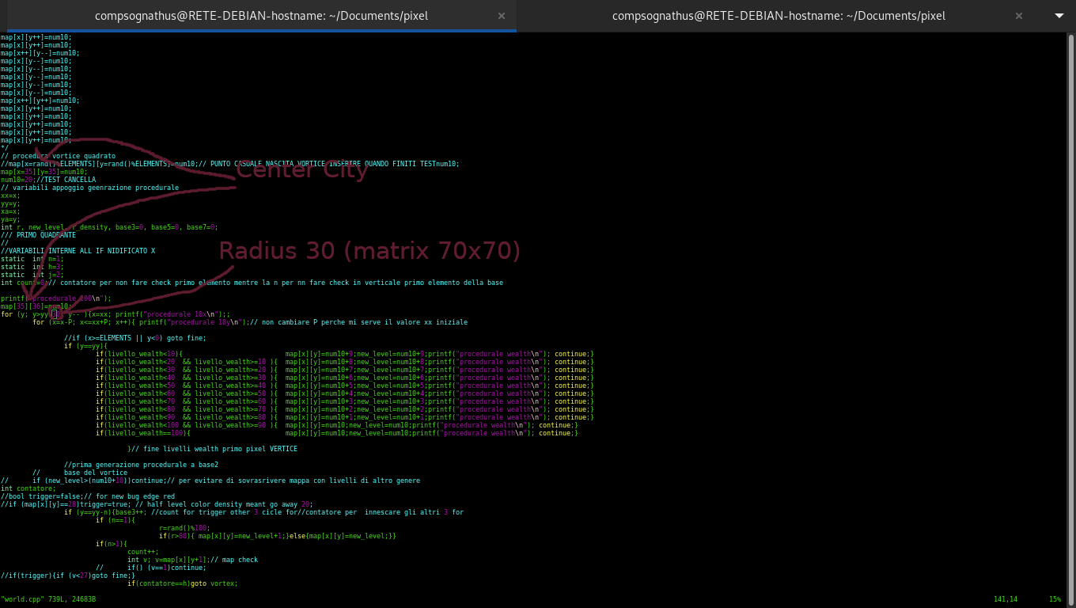Click the statement "count++;"
This screenshot has height=608, width=1076.
[143, 552]
